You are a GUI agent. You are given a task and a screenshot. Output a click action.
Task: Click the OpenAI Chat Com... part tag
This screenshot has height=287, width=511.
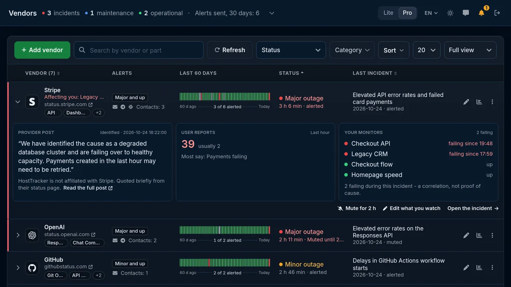coord(87,243)
